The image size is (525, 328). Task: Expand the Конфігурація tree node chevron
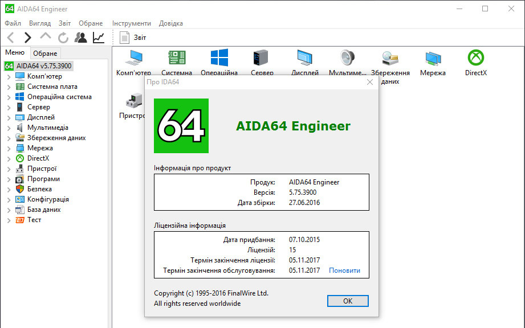coord(9,200)
